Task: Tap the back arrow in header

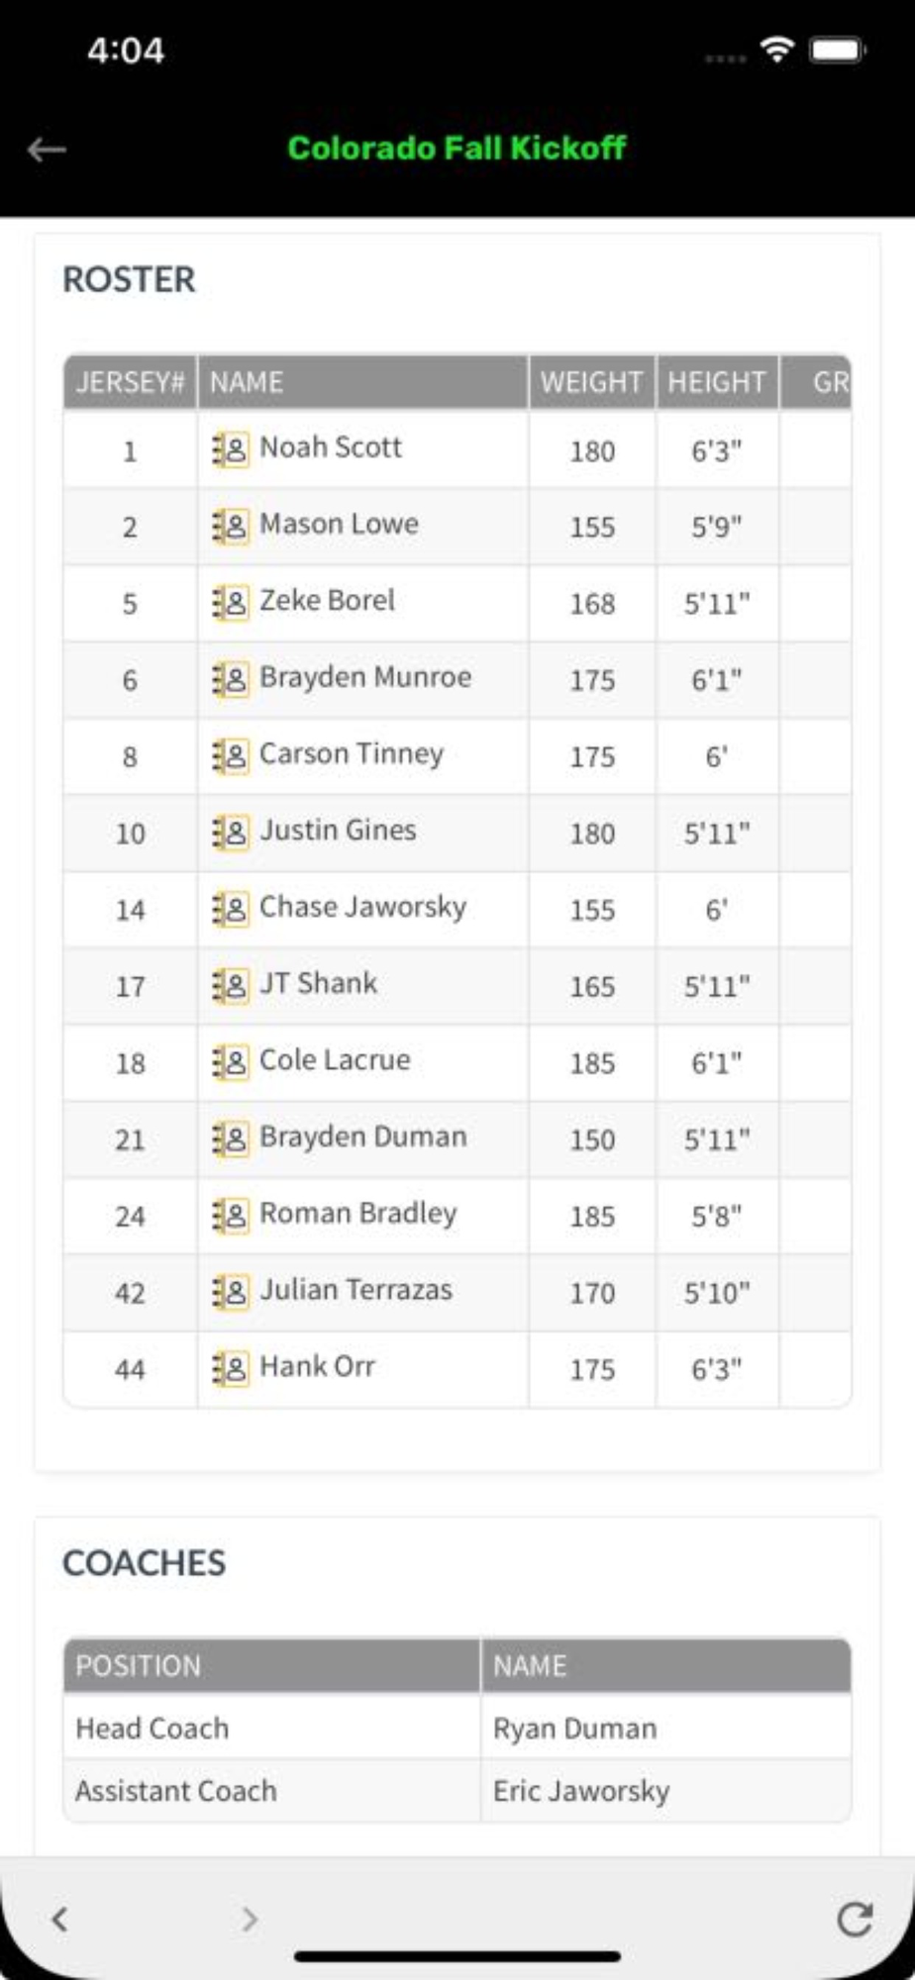Action: click(47, 149)
